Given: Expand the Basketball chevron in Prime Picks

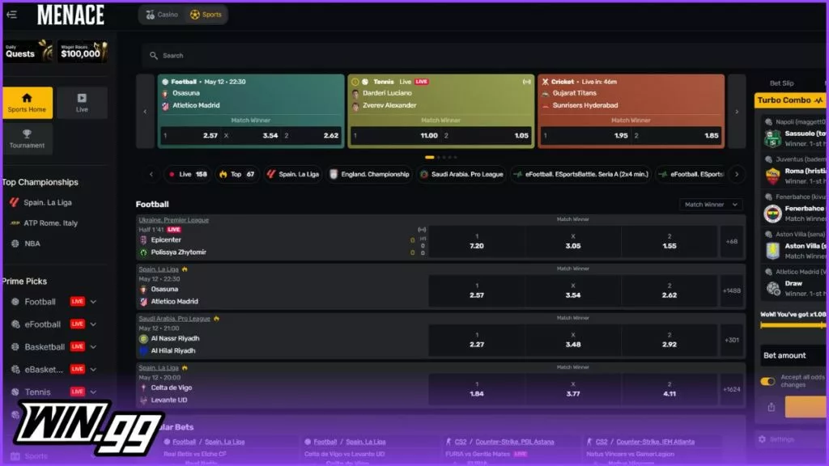Looking at the screenshot, I should point(93,347).
